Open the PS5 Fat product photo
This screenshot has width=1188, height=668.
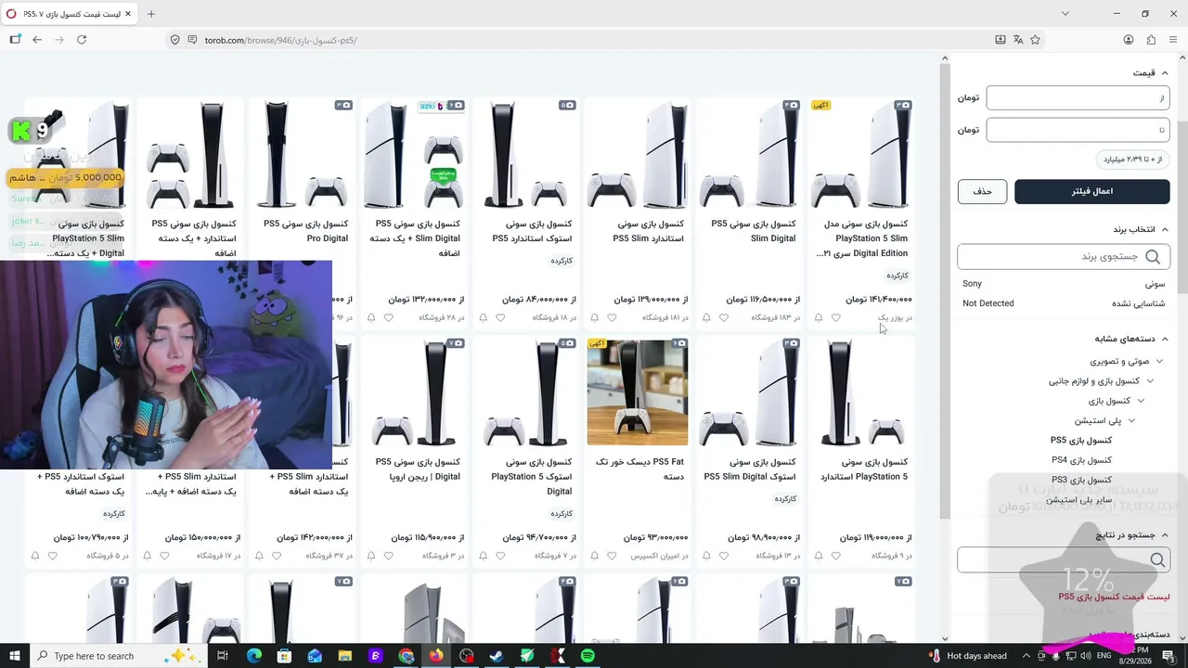click(x=638, y=392)
